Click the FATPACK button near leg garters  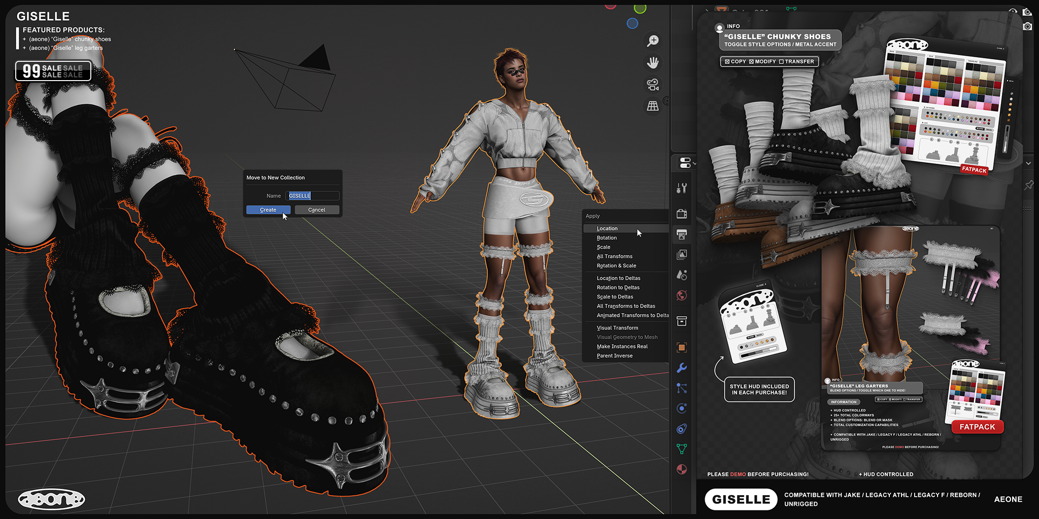pos(978,427)
